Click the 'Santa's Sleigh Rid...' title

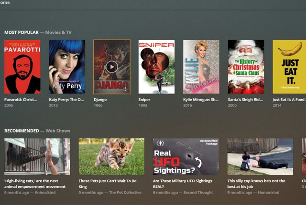pos(245,100)
